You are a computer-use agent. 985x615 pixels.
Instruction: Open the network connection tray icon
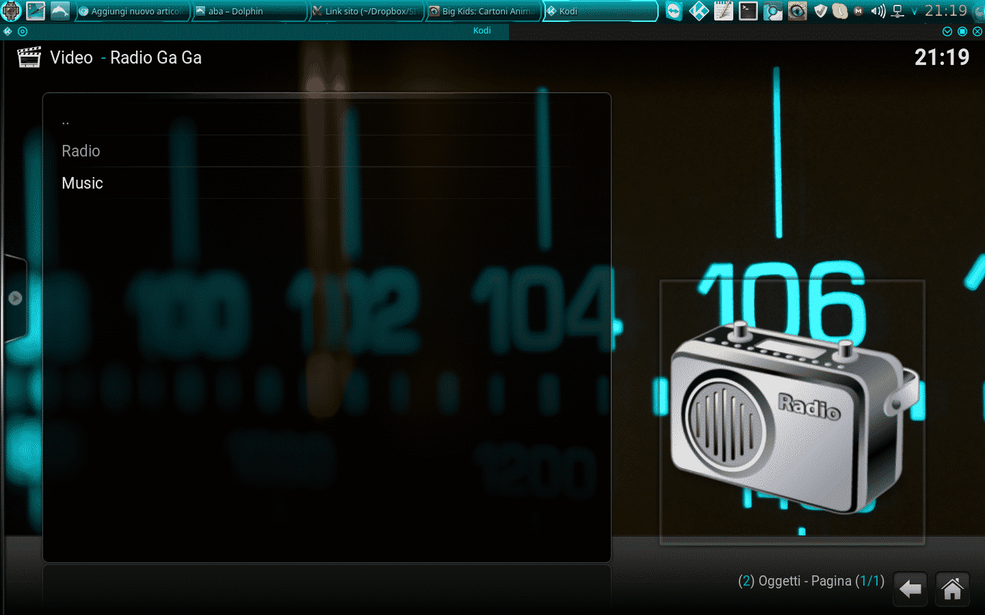click(x=898, y=11)
